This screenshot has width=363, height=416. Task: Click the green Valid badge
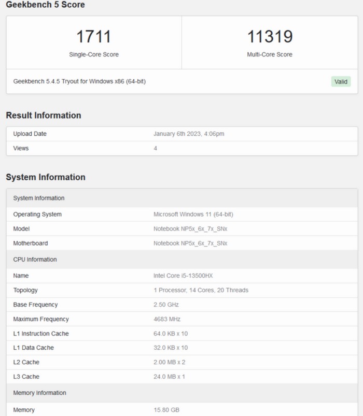(x=341, y=81)
